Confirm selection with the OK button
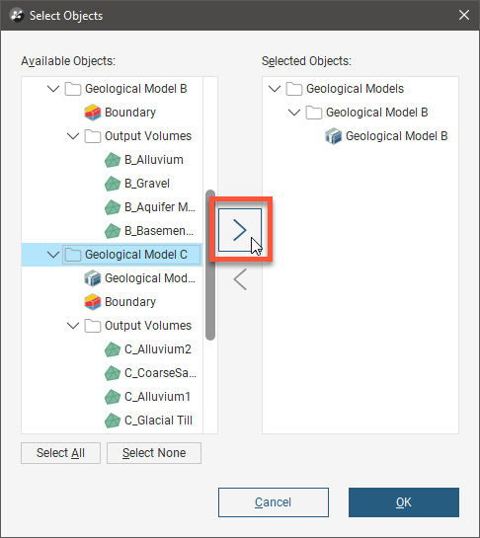 pyautogui.click(x=404, y=502)
